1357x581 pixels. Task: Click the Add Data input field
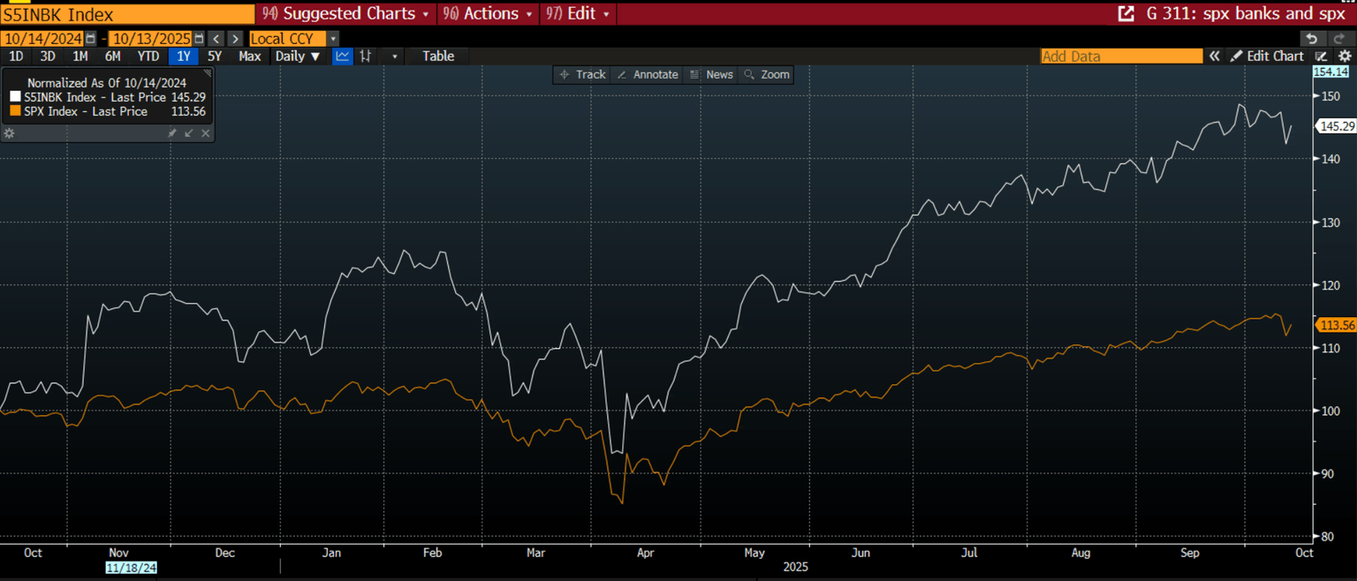1122,56
